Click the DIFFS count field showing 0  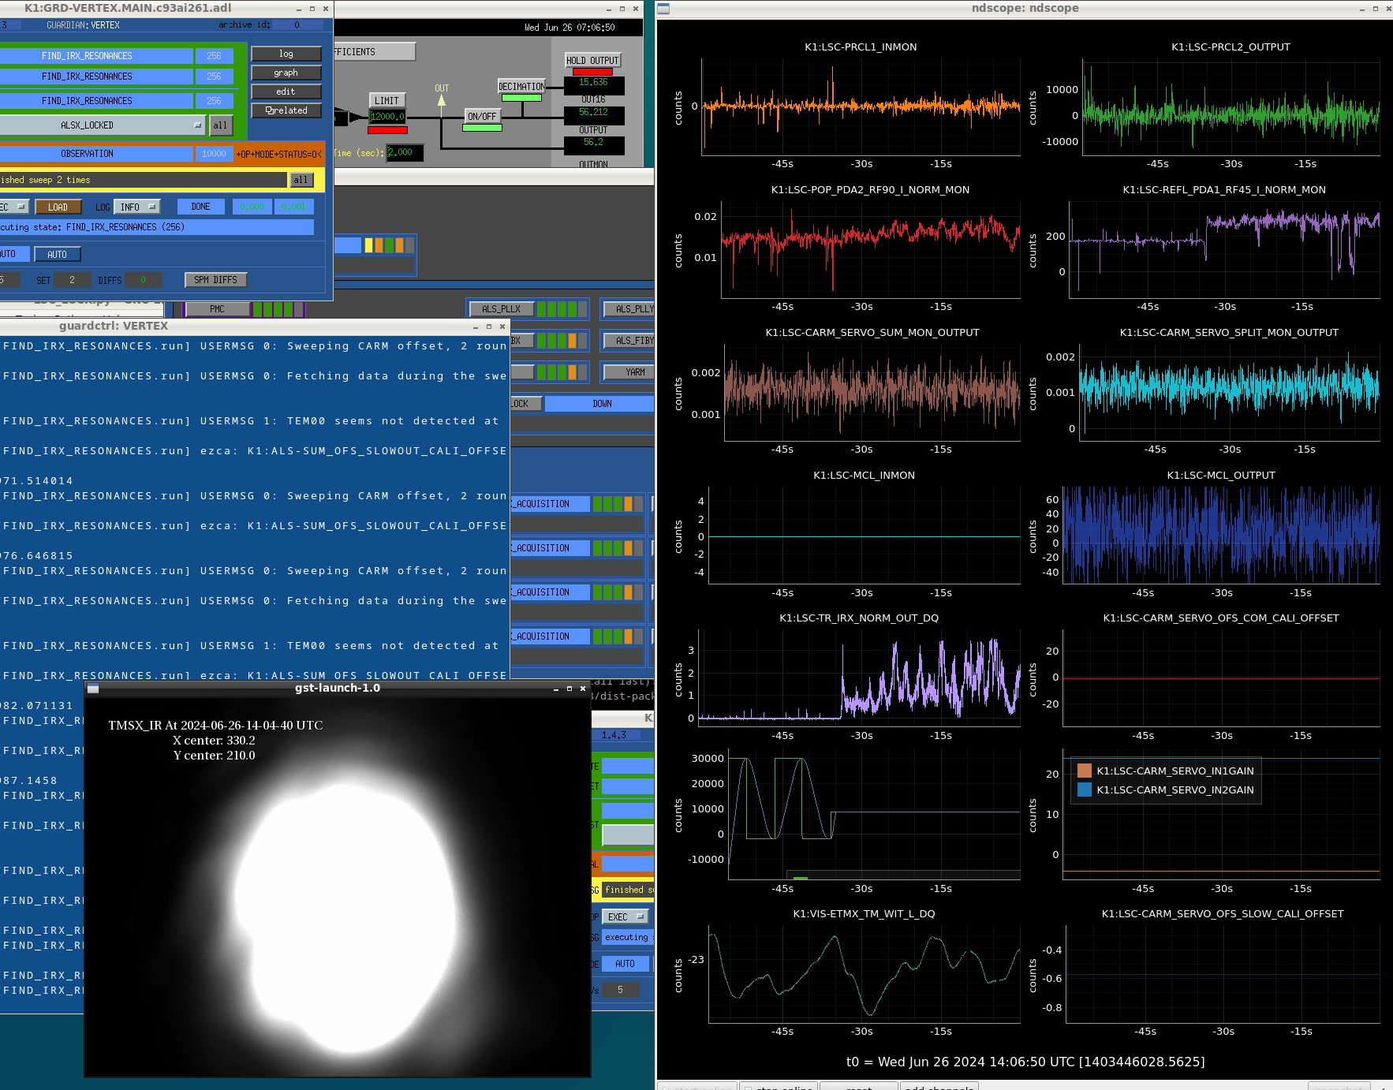coord(143,280)
